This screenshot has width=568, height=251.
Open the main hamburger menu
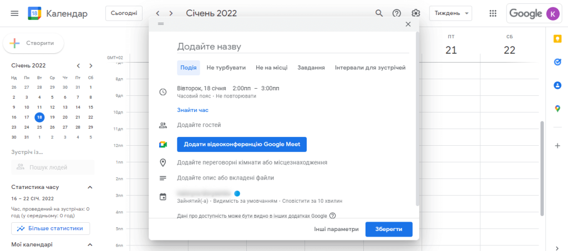click(14, 14)
